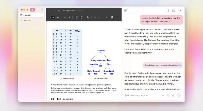
Task: Activate the microphone voice input
Action: coord(173,95)
